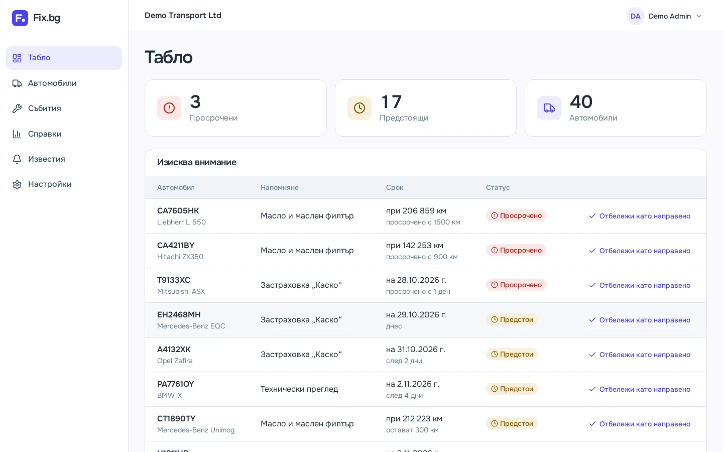Select vehicle T9133XC Mitsubishi ASX
The width and height of the screenshot is (723, 452).
click(181, 285)
